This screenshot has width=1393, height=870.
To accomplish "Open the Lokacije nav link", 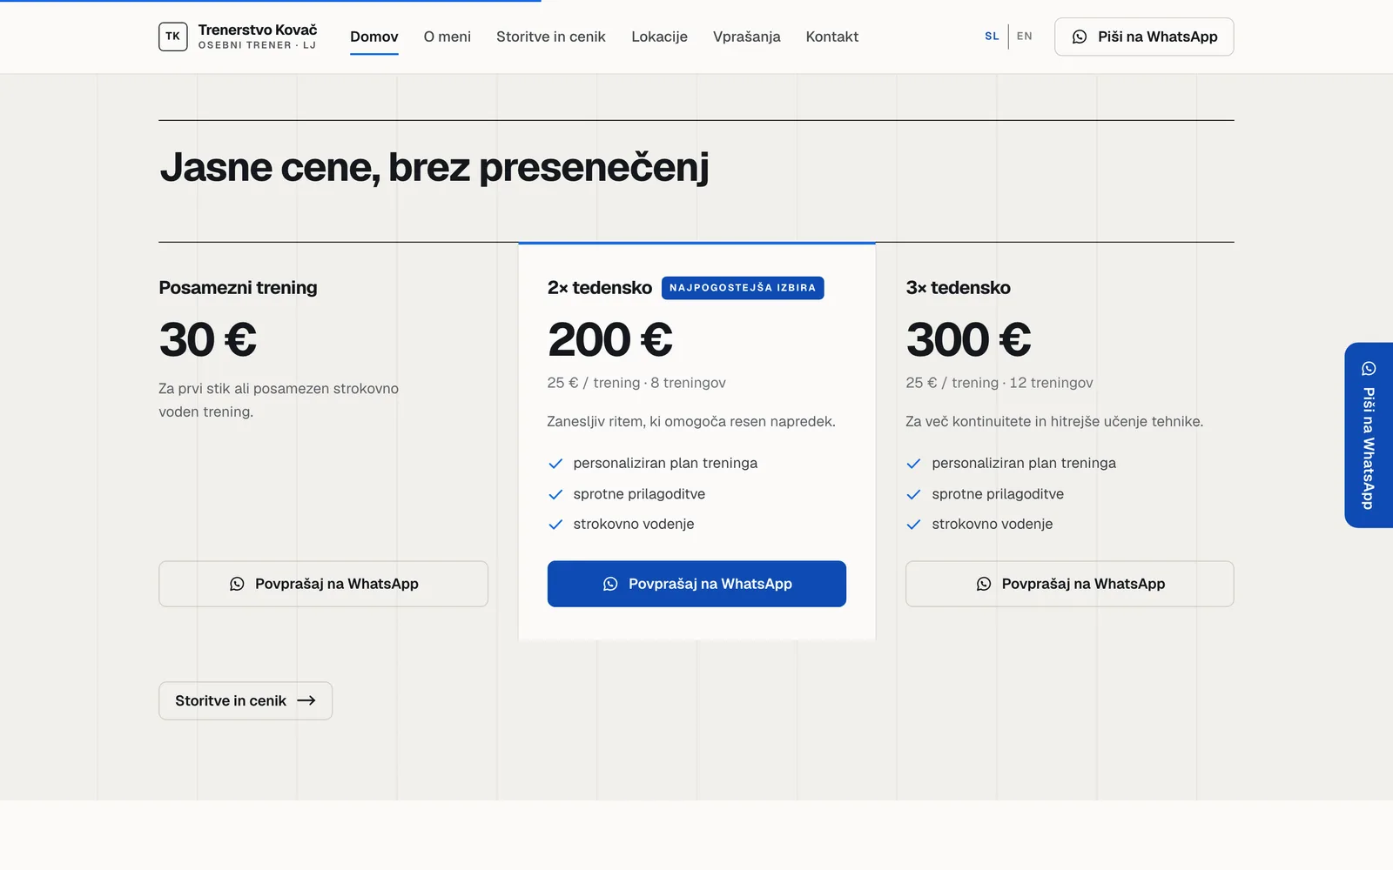I will coord(659,37).
